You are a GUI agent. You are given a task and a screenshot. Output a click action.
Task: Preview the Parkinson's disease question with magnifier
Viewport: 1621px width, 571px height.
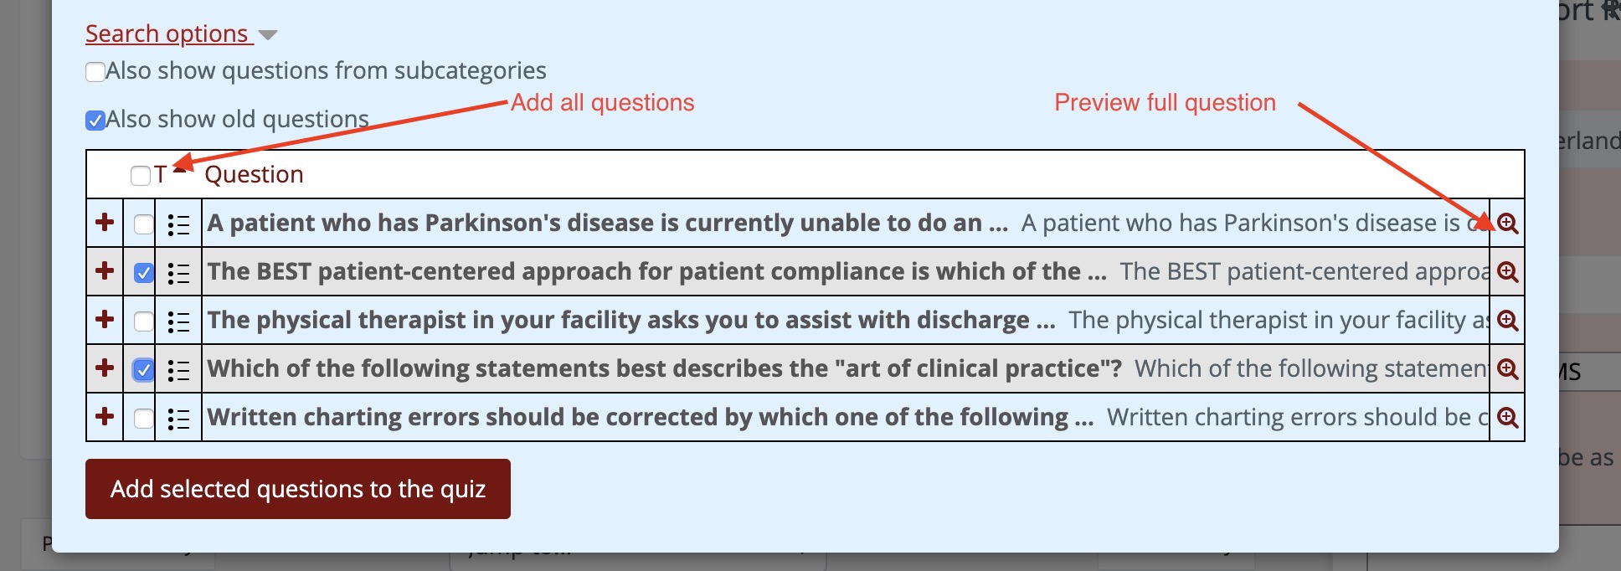(1507, 224)
